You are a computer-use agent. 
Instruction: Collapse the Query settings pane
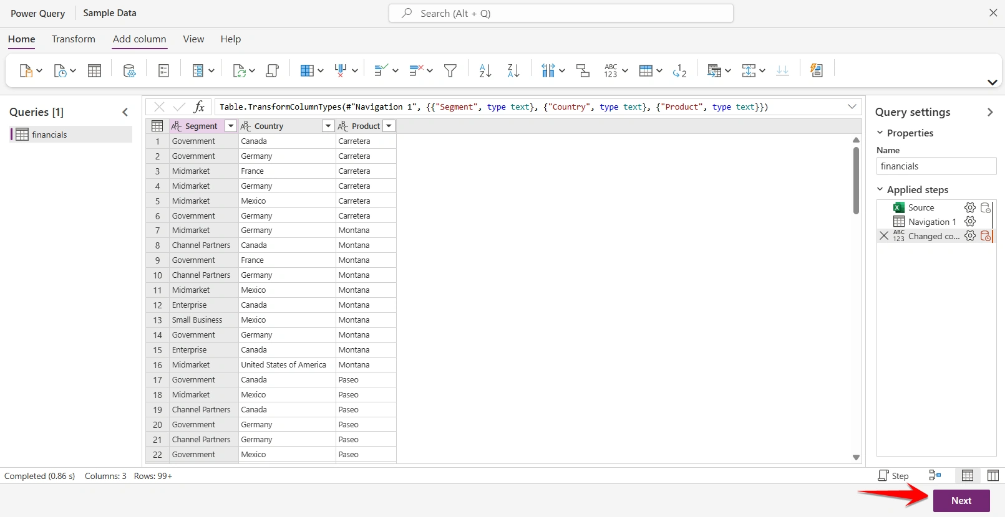point(990,112)
